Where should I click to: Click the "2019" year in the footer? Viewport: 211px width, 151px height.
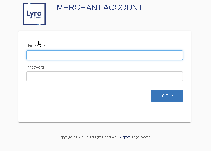pos(87,137)
